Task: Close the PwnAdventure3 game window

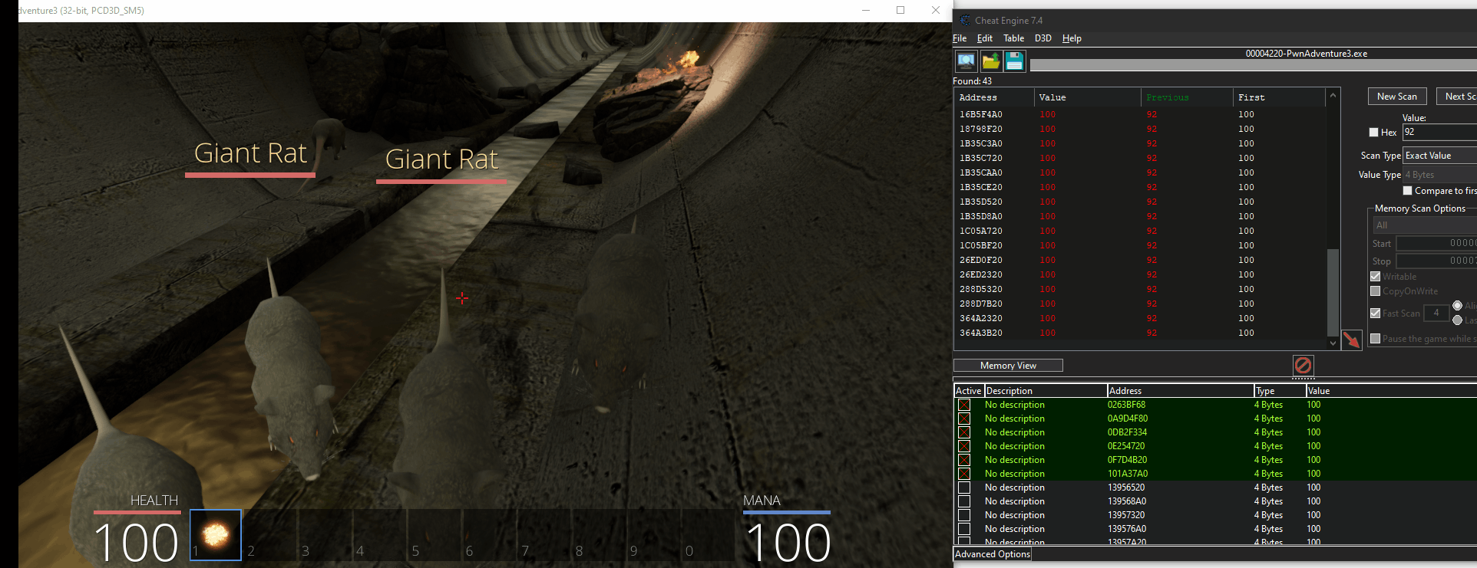Action: (935, 10)
